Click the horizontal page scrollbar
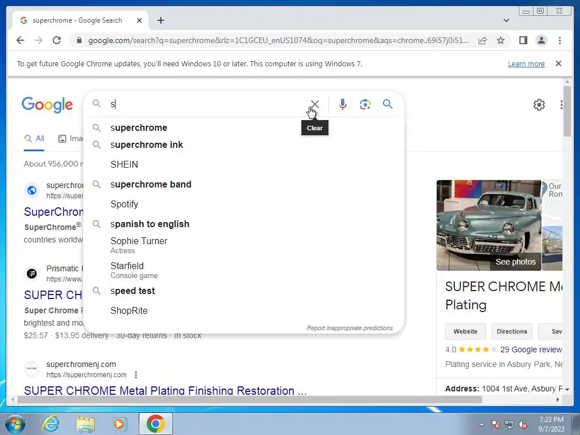The width and height of the screenshot is (580, 435). click(x=250, y=399)
